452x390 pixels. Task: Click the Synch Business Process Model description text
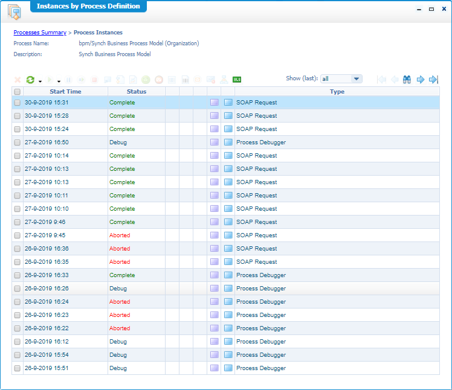tap(115, 54)
